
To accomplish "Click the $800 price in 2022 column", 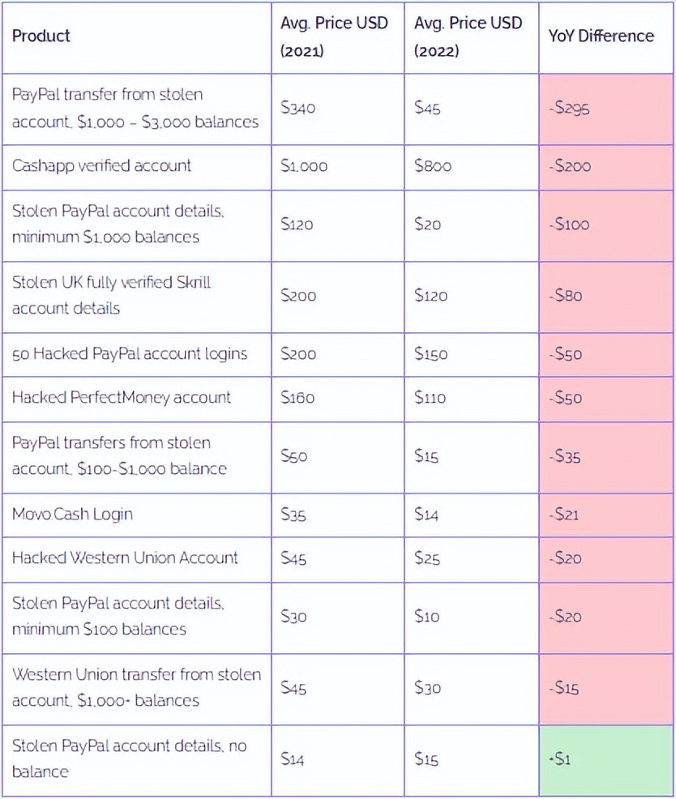I will click(x=433, y=166).
